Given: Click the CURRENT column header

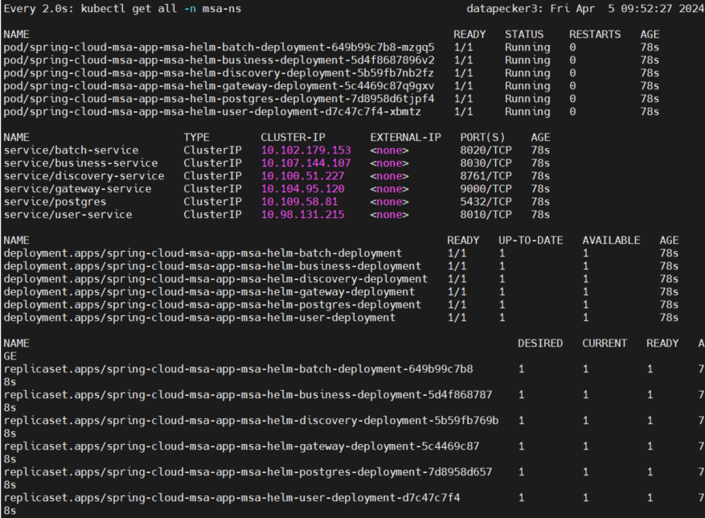Looking at the screenshot, I should click(x=605, y=343).
